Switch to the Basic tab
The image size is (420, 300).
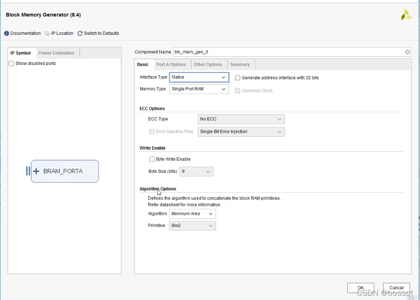[143, 64]
